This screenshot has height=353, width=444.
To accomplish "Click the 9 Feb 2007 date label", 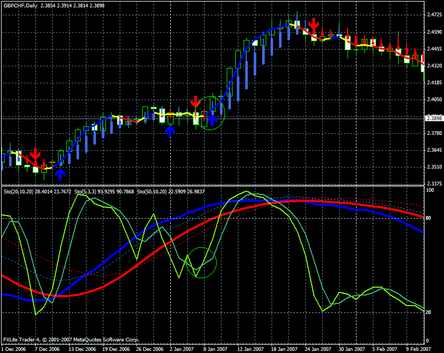I will click(418, 349).
